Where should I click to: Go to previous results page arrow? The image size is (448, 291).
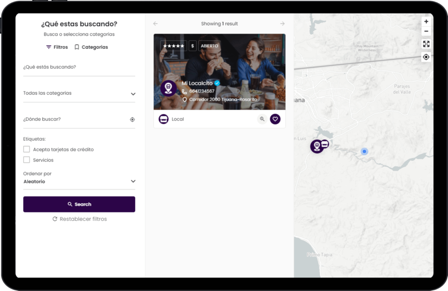[155, 24]
